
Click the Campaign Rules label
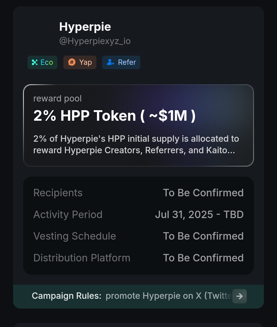click(x=66, y=296)
